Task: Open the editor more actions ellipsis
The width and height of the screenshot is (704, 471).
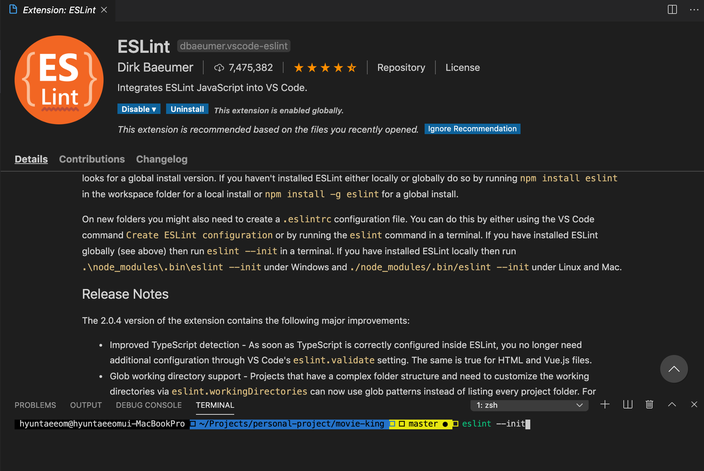Action: coord(694,10)
